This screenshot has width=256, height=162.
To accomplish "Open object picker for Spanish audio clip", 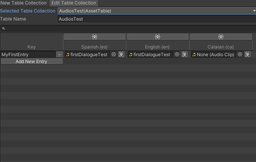I will [113, 55].
